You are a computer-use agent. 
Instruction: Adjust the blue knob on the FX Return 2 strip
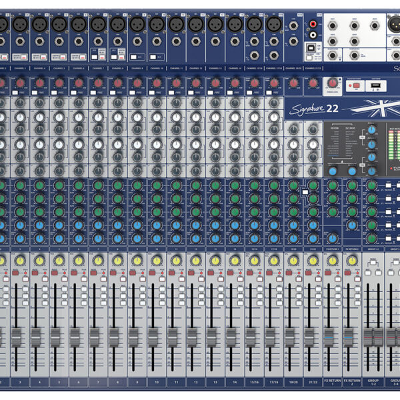tap(352, 225)
